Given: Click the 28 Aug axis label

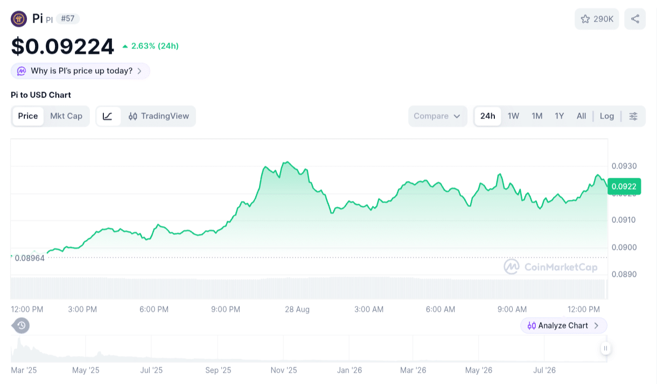Looking at the screenshot, I should [297, 309].
